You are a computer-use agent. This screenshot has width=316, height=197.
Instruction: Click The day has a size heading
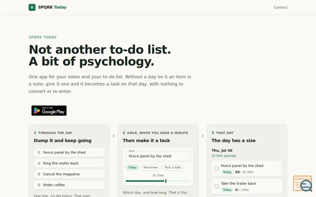(233, 141)
